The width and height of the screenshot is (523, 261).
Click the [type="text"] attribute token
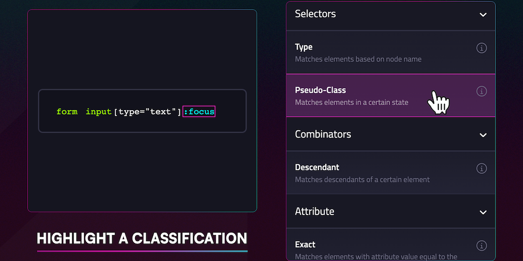click(147, 112)
